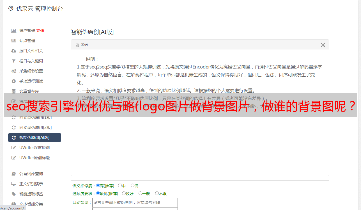Click the 优采云 管理控制台 header title
The height and width of the screenshot is (210, 361).
pyautogui.click(x=40, y=9)
